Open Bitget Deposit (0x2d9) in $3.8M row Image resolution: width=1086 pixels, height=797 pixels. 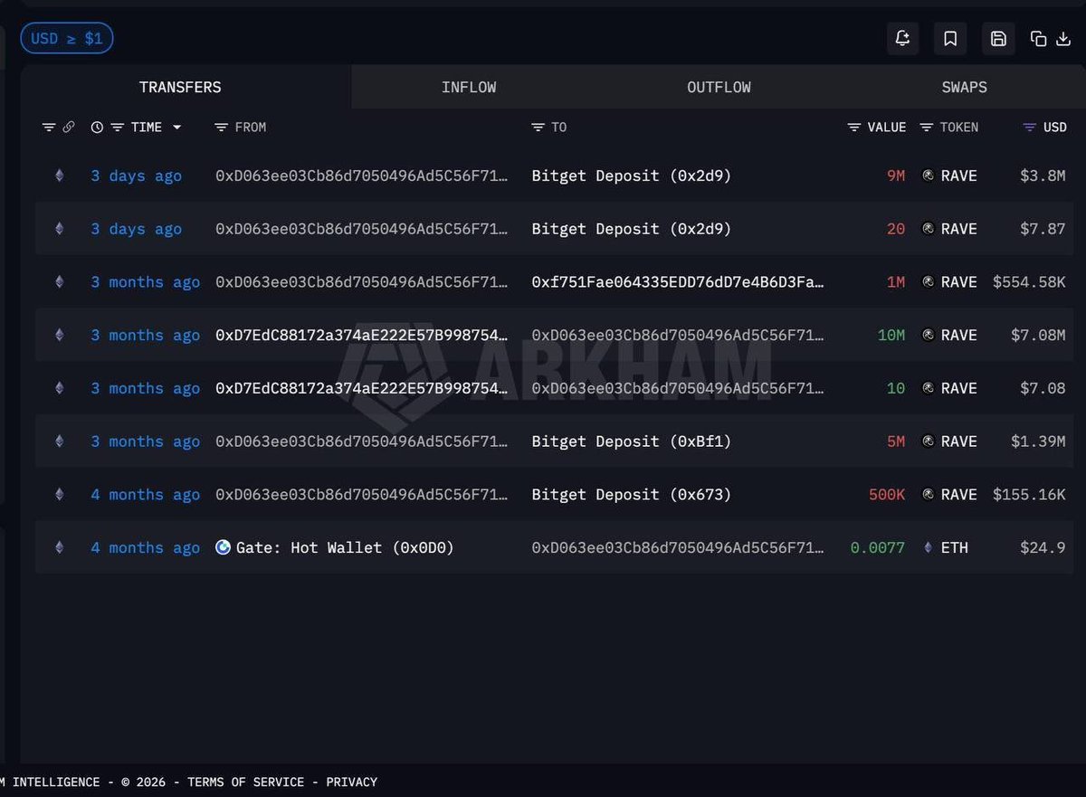[x=631, y=176]
